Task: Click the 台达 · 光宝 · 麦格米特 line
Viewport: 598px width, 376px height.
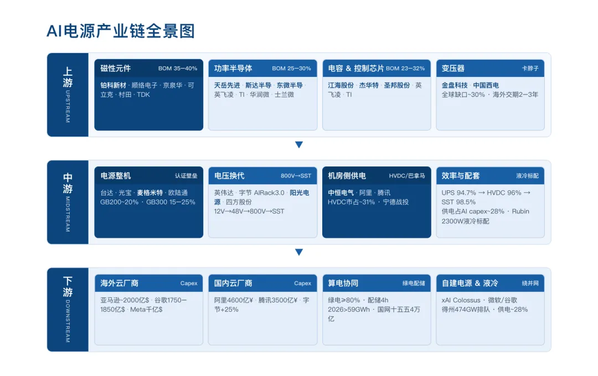Action: pos(144,193)
